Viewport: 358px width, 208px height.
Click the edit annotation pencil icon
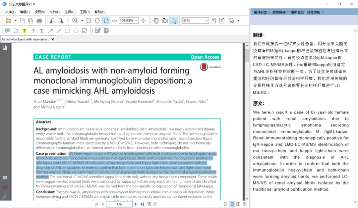coord(98,30)
